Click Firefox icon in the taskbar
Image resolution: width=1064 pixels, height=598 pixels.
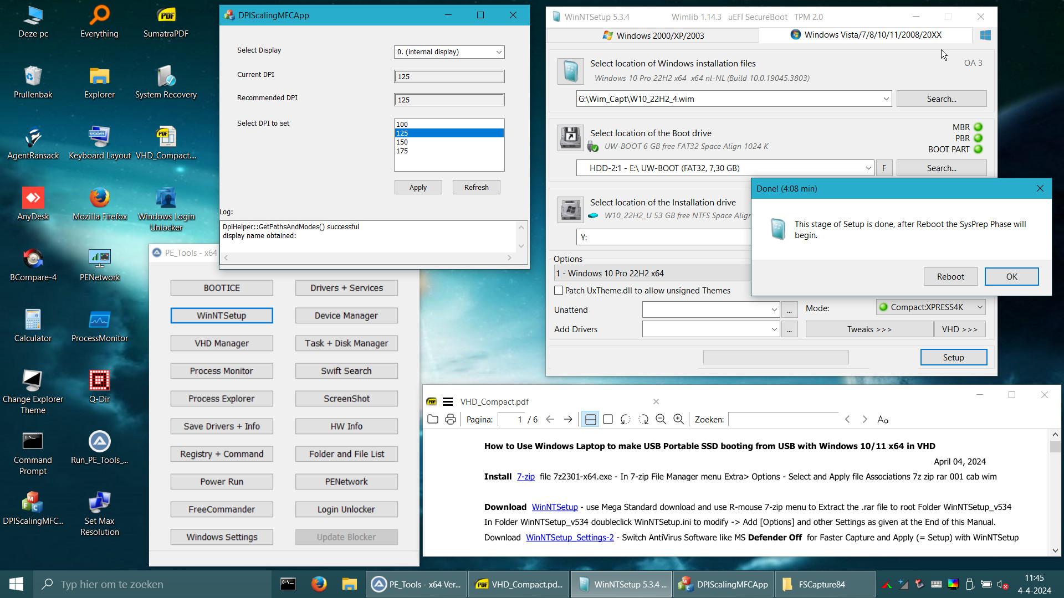[319, 584]
